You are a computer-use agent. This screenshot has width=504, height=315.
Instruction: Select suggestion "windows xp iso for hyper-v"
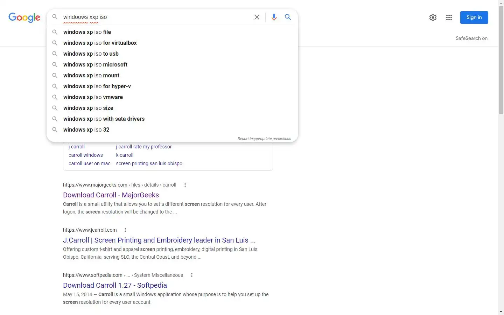(x=172, y=86)
